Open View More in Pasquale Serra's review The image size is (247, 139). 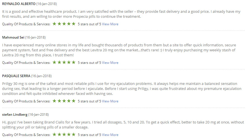[x=110, y=101]
